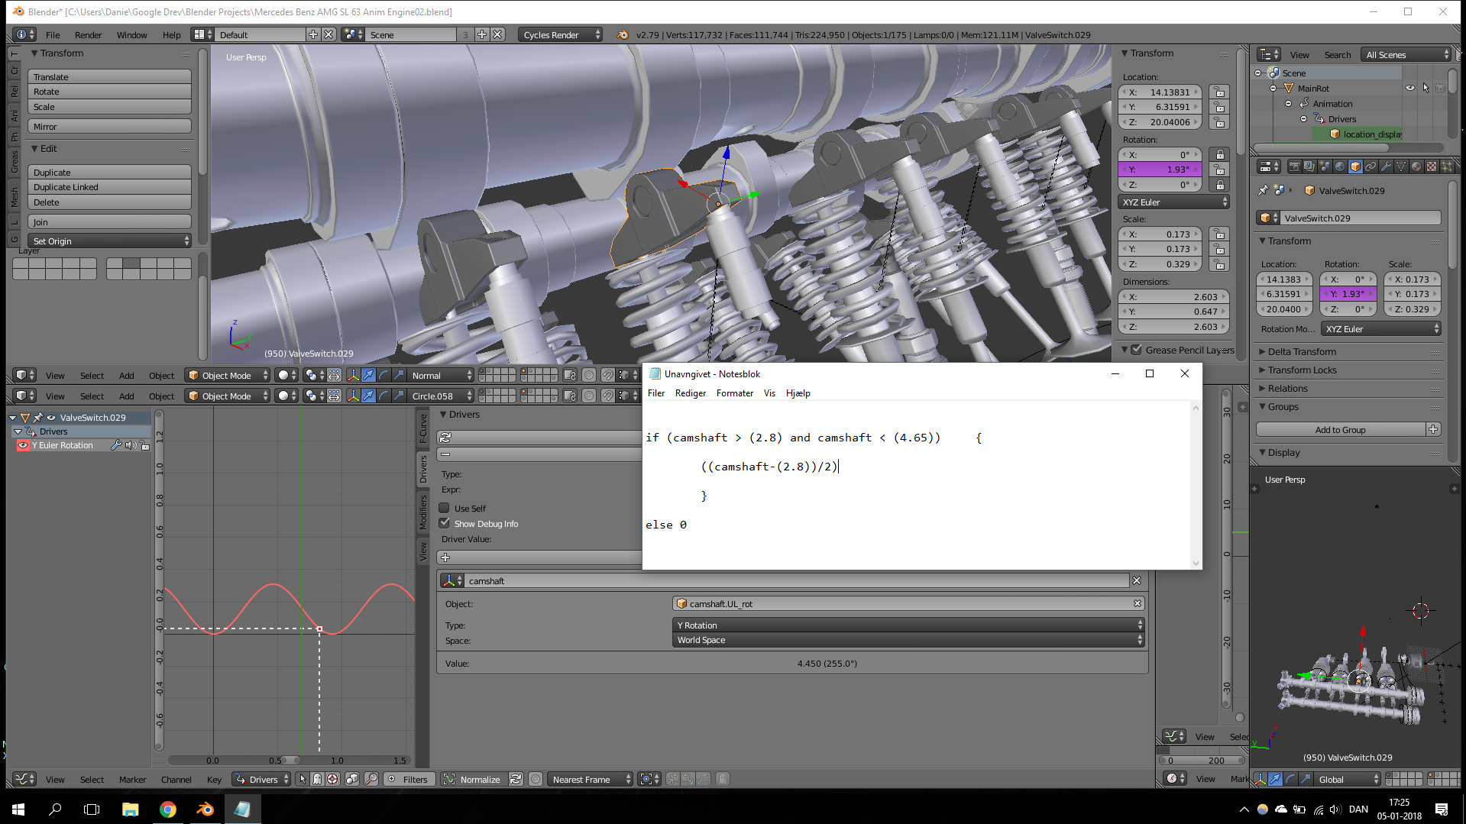Image resolution: width=1466 pixels, height=824 pixels.
Task: Open the Material properties tab sphere icon
Action: coord(1416,166)
